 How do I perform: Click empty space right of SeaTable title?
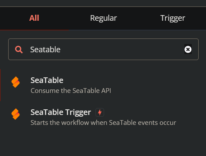click(130, 80)
